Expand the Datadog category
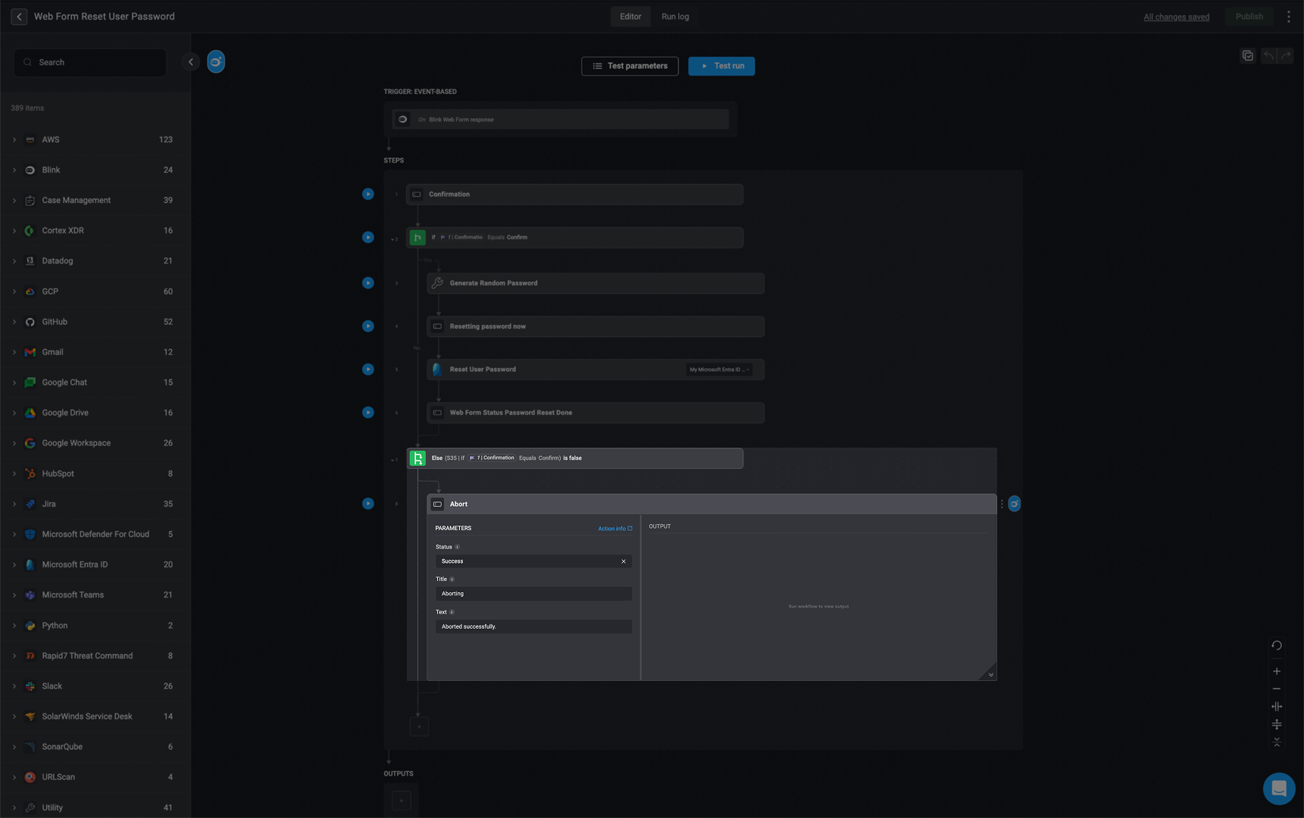The image size is (1304, 818). [x=14, y=261]
